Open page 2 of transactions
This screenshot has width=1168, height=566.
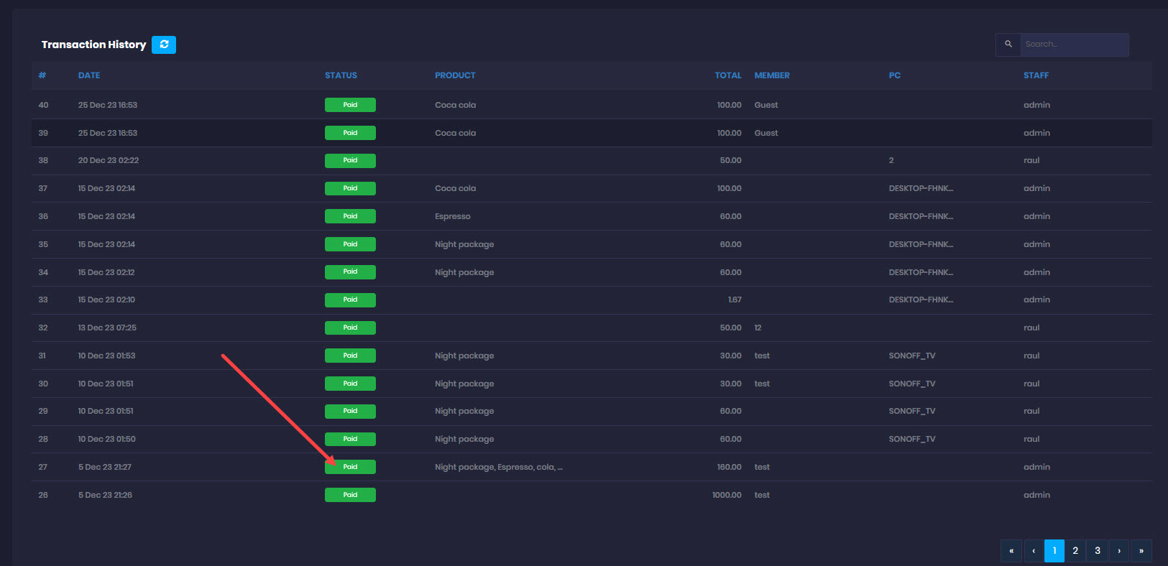[x=1075, y=551]
